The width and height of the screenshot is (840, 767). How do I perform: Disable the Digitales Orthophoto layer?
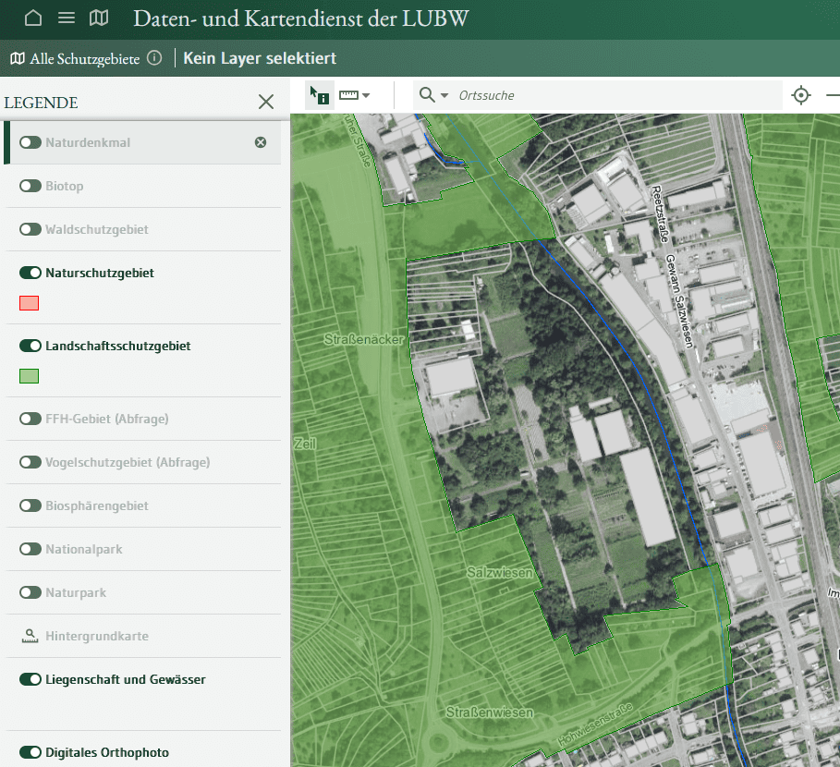point(30,752)
